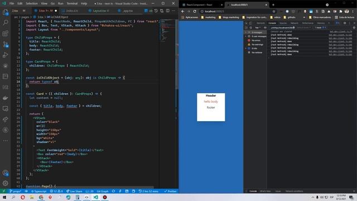Toggle Prettier in status bar
The height and width of the screenshot is (201, 357).
pos(170,191)
